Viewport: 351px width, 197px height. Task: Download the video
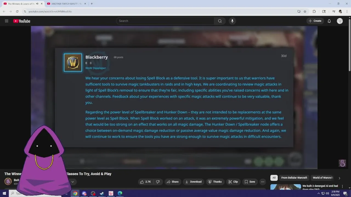point(193,182)
